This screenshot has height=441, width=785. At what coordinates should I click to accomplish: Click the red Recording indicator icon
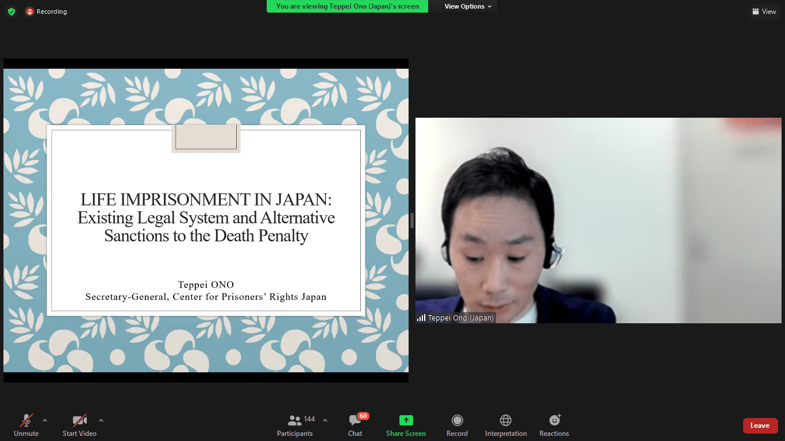tap(30, 11)
